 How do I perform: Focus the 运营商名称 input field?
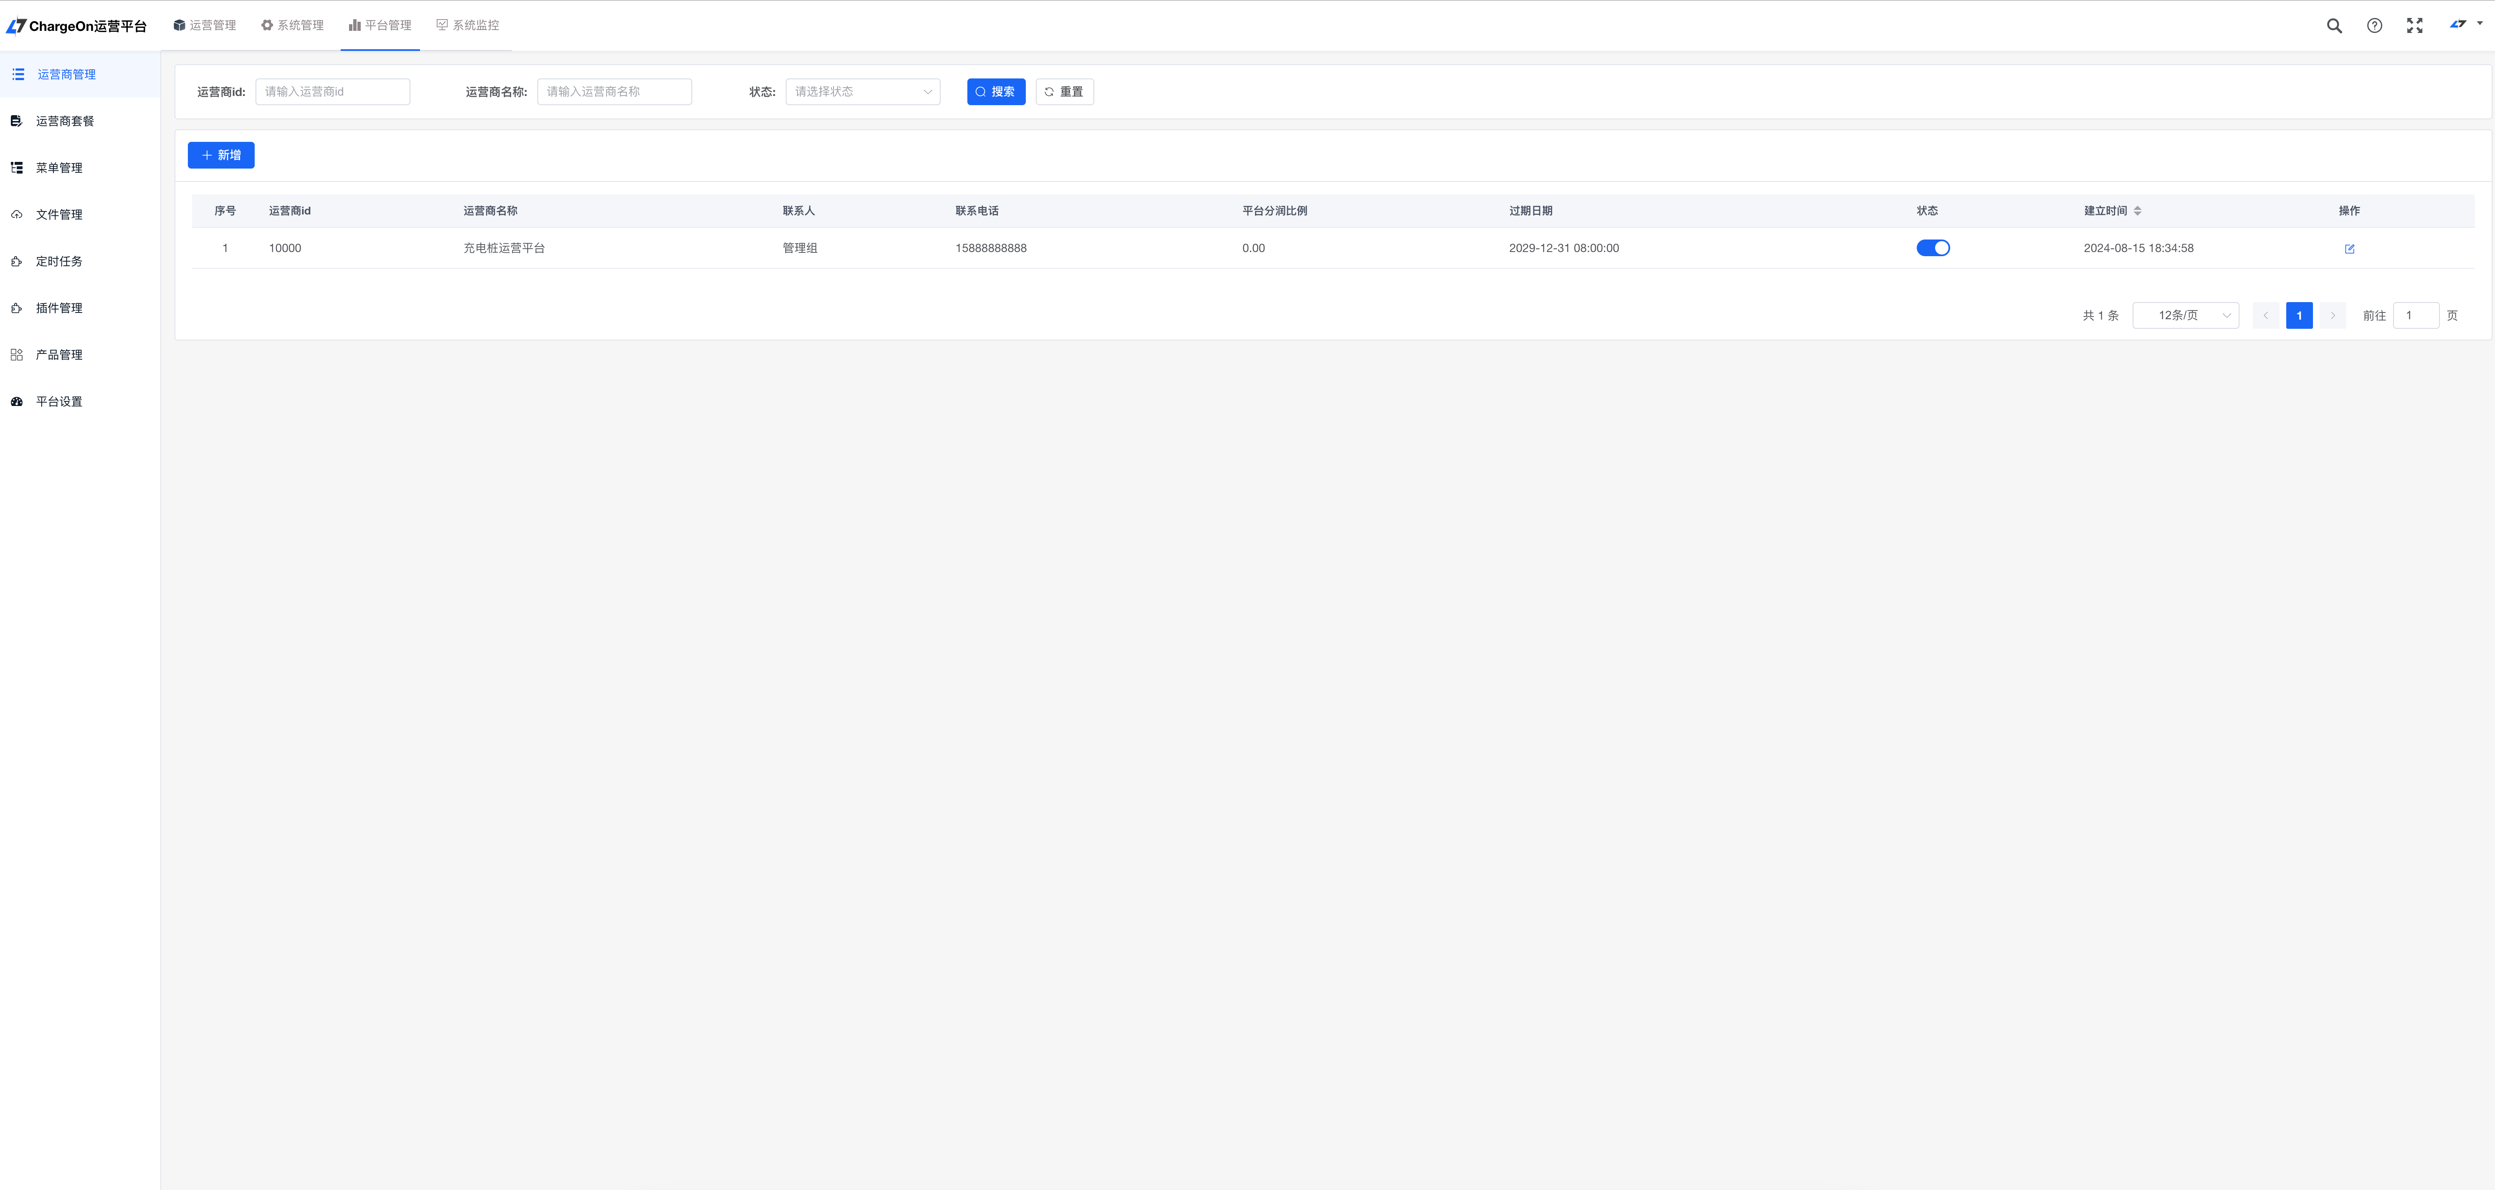pyautogui.click(x=614, y=92)
